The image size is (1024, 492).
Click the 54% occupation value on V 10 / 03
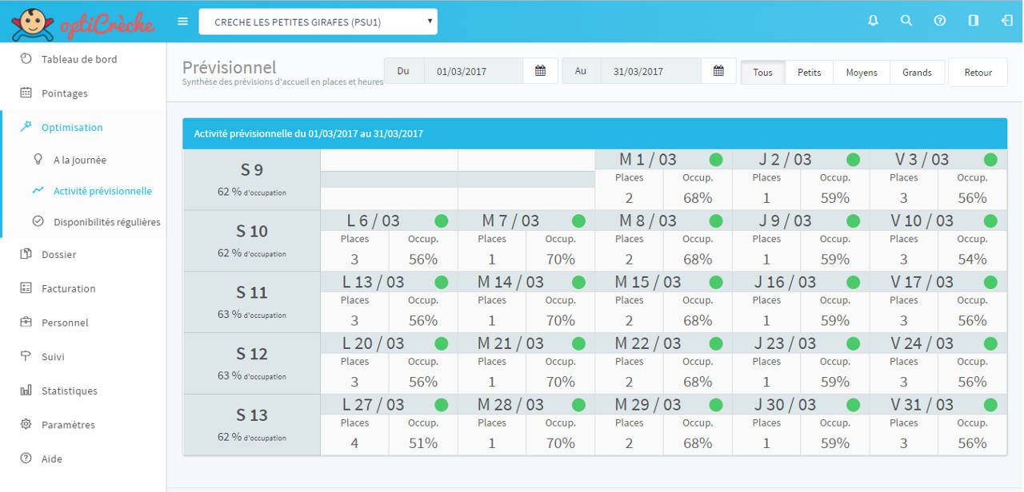click(972, 260)
